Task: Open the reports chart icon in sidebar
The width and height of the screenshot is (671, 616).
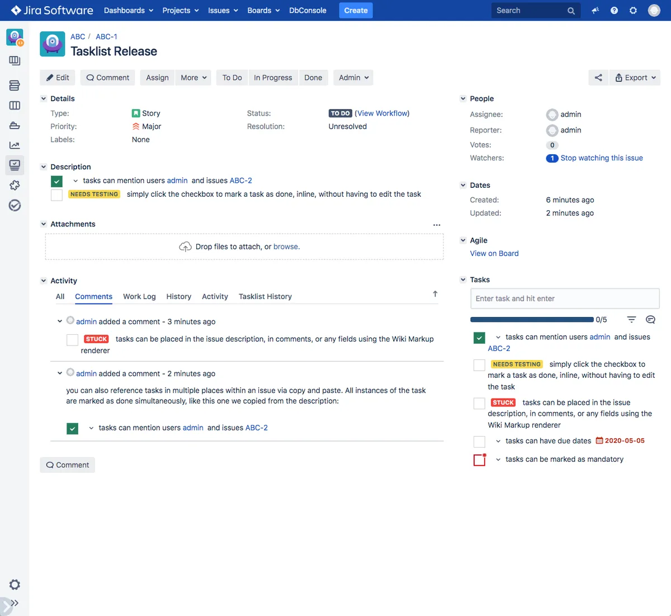Action: (x=15, y=145)
